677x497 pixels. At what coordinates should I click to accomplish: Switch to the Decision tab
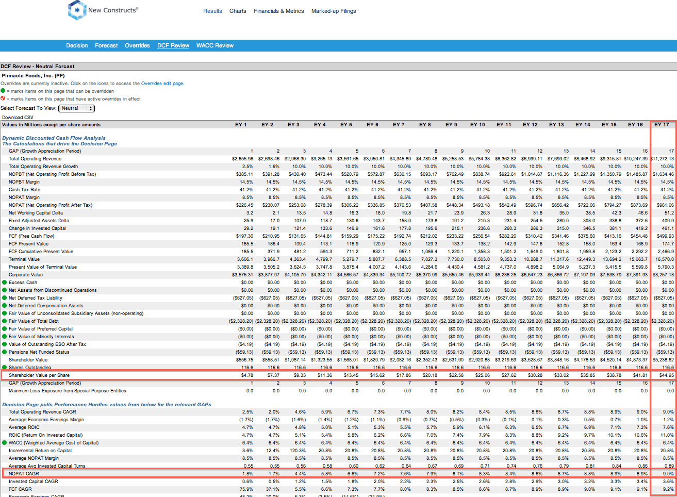point(77,45)
